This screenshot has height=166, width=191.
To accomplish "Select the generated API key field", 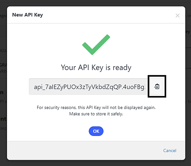I will tap(88, 86).
